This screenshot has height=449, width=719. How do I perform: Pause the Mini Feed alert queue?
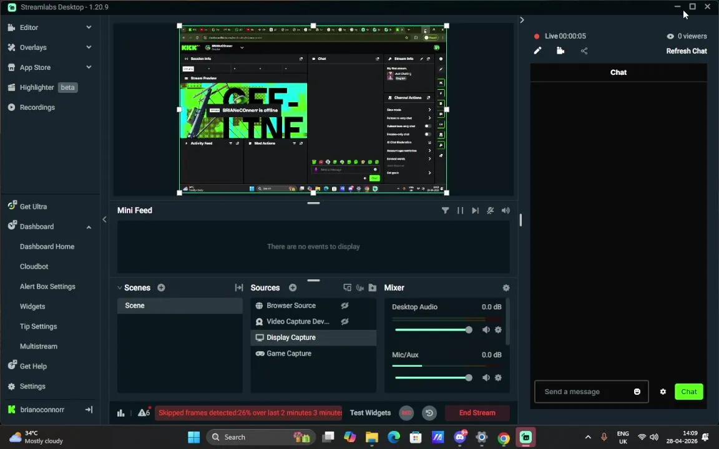[460, 210]
